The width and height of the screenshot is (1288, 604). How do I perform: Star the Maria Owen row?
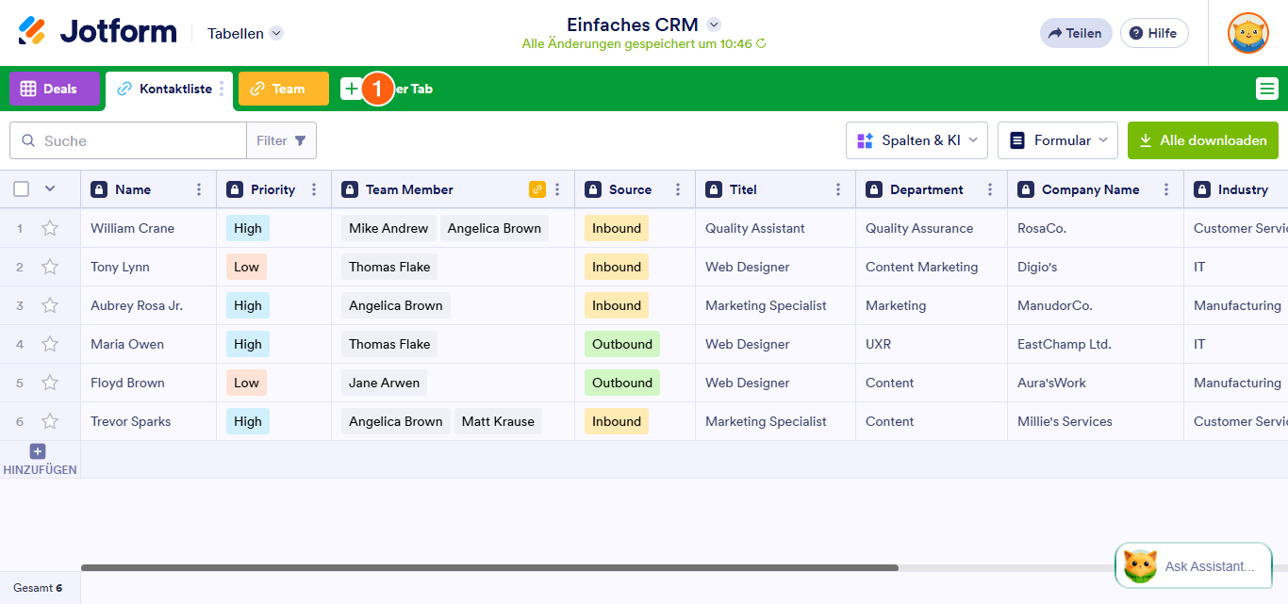(50, 344)
